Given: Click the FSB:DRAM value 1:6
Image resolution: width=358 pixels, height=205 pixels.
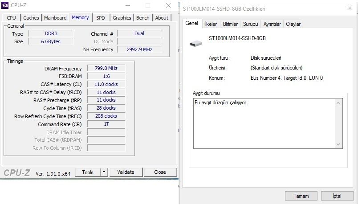Looking at the screenshot, I should tap(106, 76).
